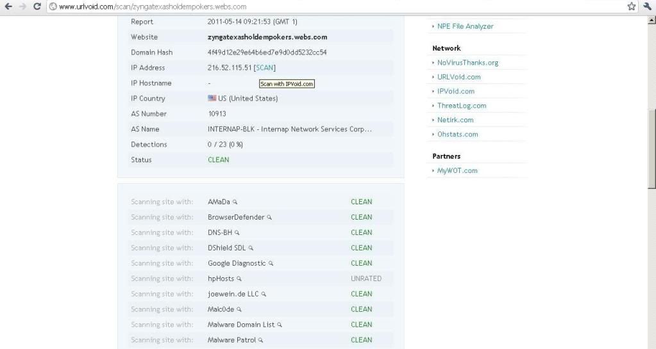Open the Ohstats.com sidebar link

click(x=458, y=134)
